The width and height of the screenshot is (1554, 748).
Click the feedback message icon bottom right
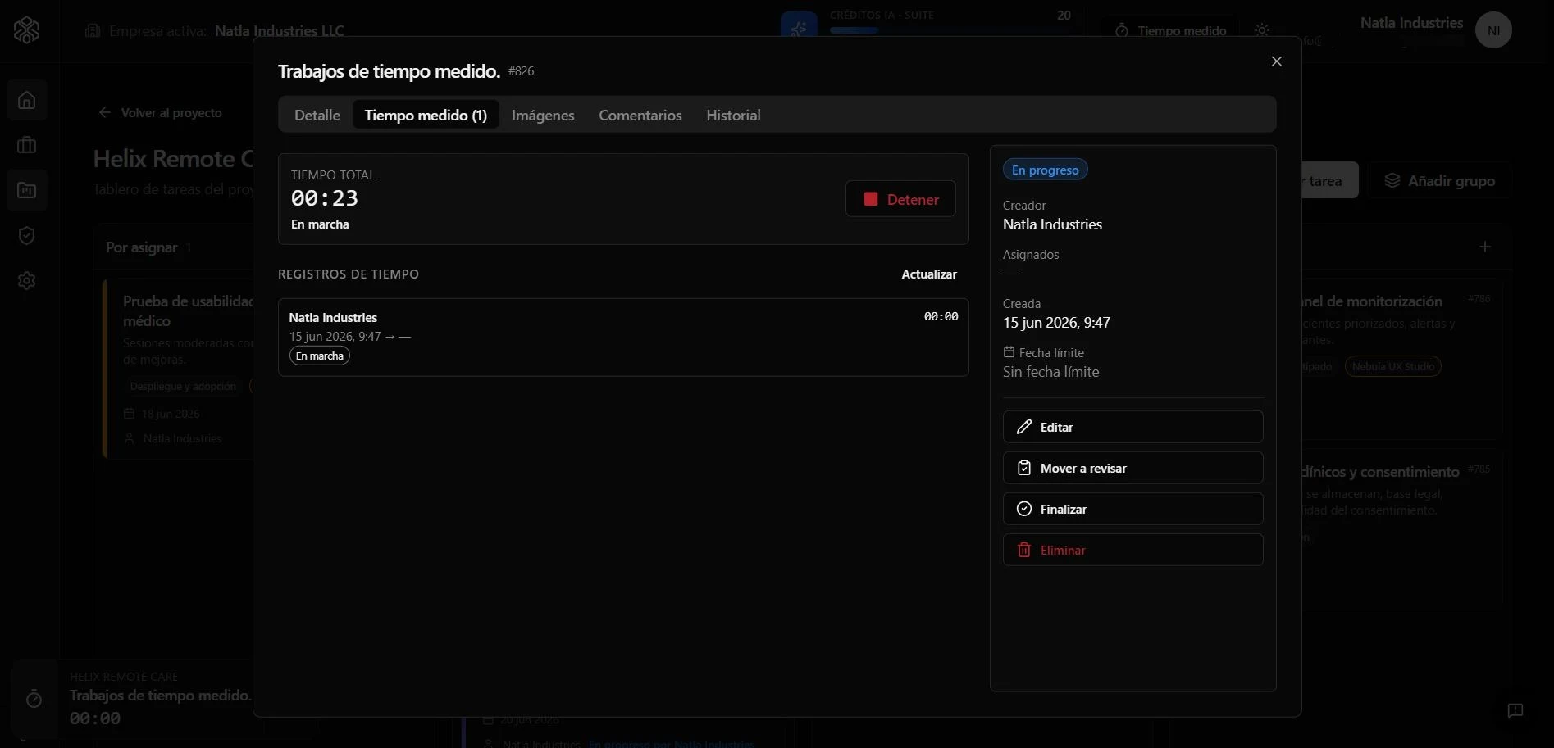1515,710
